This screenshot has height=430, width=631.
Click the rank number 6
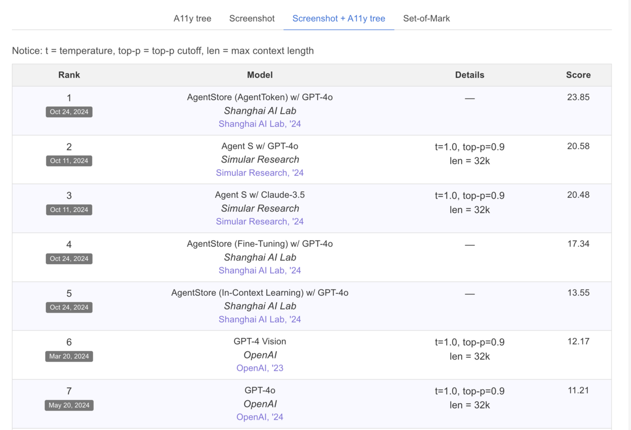click(69, 342)
